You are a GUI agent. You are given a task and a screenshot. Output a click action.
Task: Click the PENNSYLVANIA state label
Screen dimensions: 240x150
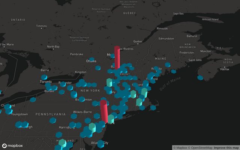point(51,114)
